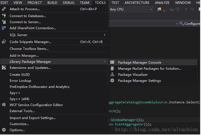This screenshot has width=201, height=135.
Task: Click the Attach to Process gears icon
Action: pyautogui.click(x=4, y=9)
